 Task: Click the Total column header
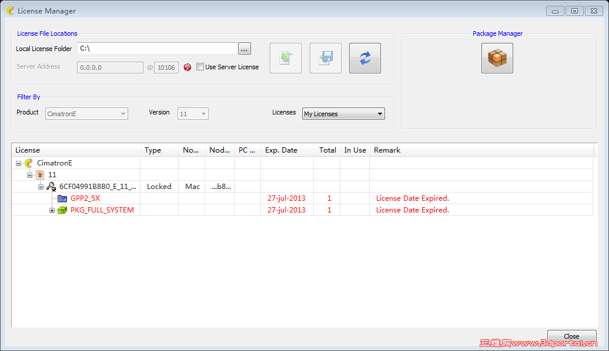[x=327, y=150]
